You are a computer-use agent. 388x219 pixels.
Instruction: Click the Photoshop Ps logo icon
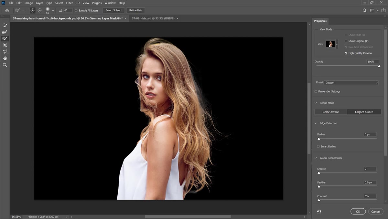pos(3,3)
